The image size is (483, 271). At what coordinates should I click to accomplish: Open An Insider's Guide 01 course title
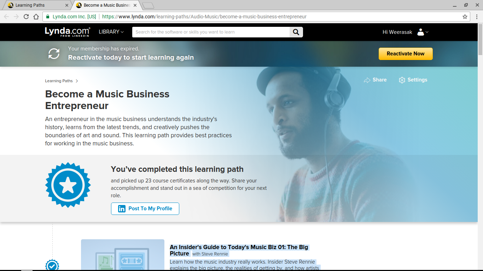[x=239, y=250]
